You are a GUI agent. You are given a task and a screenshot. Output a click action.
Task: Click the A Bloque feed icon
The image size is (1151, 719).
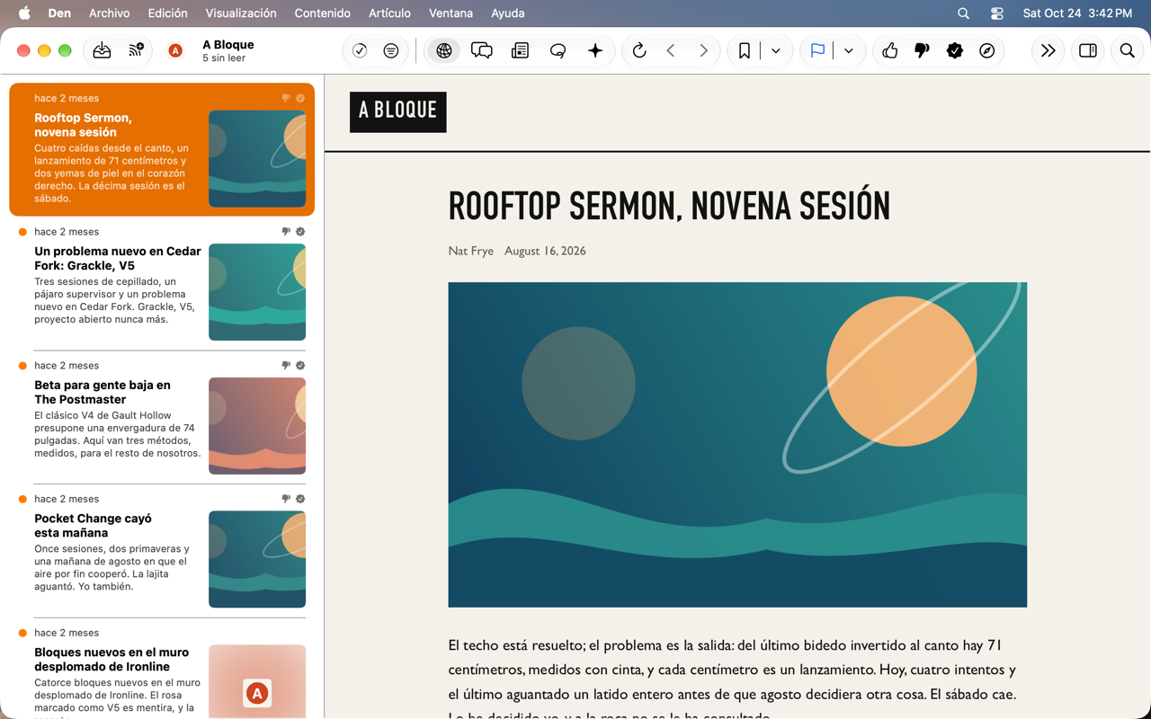[x=175, y=51]
